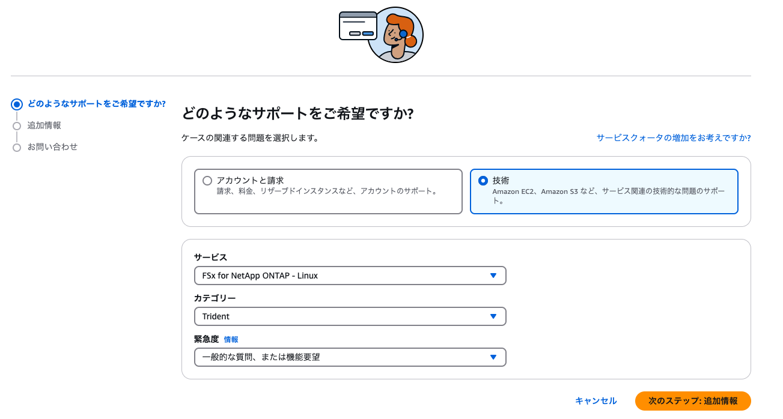Viewport: 783px width, 419px height.
Task: Click the arrow icon on the サービス dropdown
Action: 493,276
